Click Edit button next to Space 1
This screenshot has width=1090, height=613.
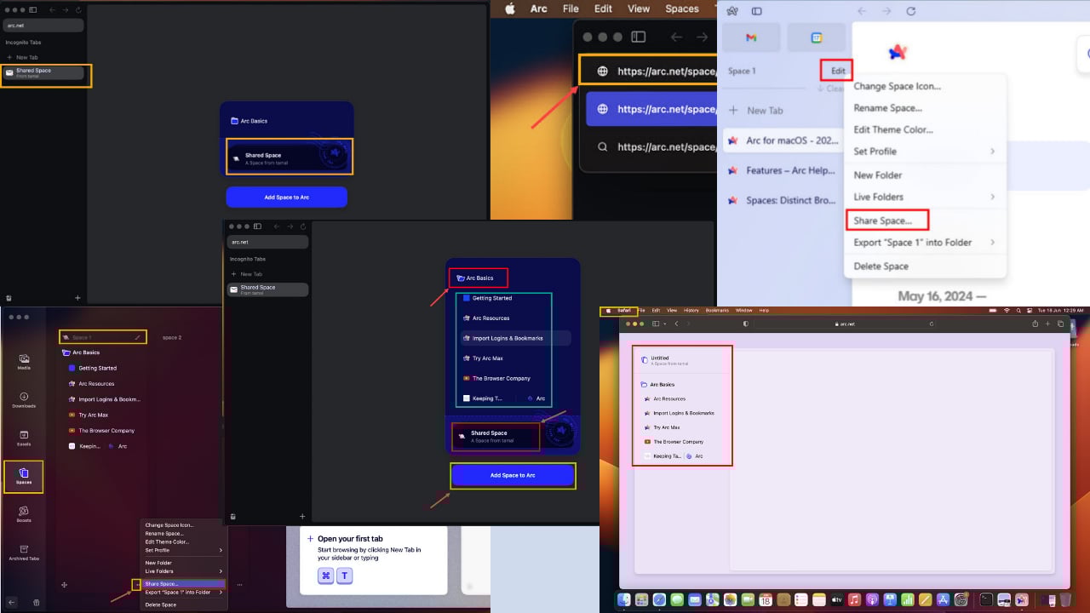point(838,71)
